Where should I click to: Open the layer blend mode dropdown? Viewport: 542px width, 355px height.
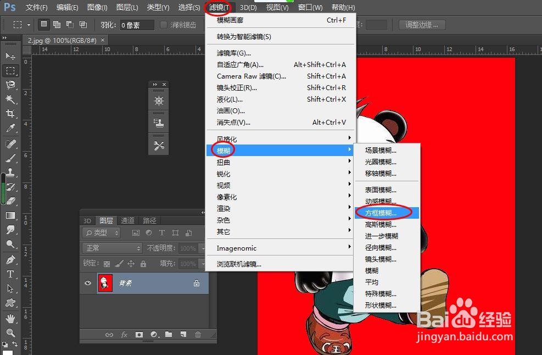point(113,248)
